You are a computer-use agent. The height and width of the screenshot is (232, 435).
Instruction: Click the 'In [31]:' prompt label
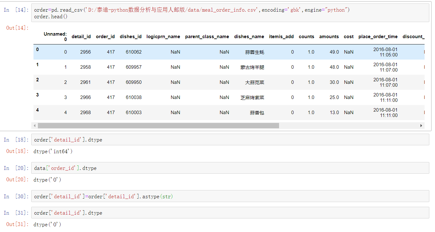click(x=16, y=213)
